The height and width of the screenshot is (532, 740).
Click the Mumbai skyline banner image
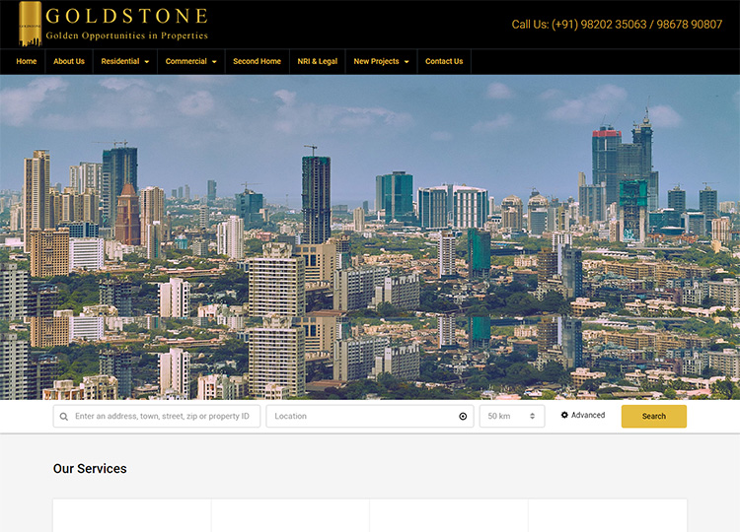370,237
